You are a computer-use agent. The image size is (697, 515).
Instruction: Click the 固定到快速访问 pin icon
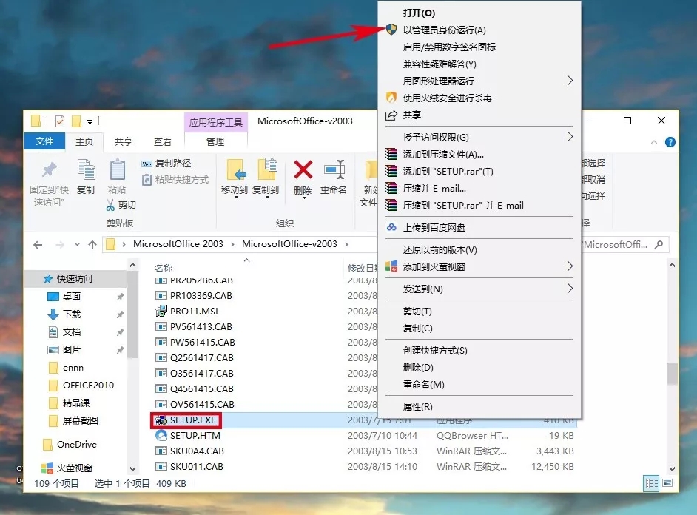tap(49, 170)
